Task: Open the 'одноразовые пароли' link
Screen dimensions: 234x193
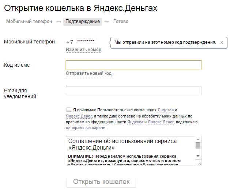Action: click(86, 128)
